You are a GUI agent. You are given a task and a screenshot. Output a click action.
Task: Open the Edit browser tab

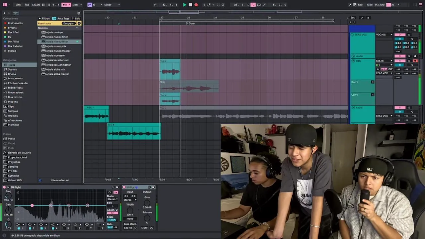click(76, 19)
